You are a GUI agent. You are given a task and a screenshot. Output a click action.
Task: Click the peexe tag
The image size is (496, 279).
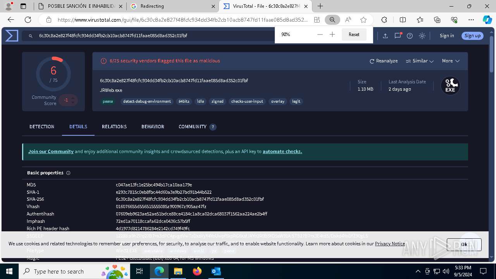coord(108,102)
